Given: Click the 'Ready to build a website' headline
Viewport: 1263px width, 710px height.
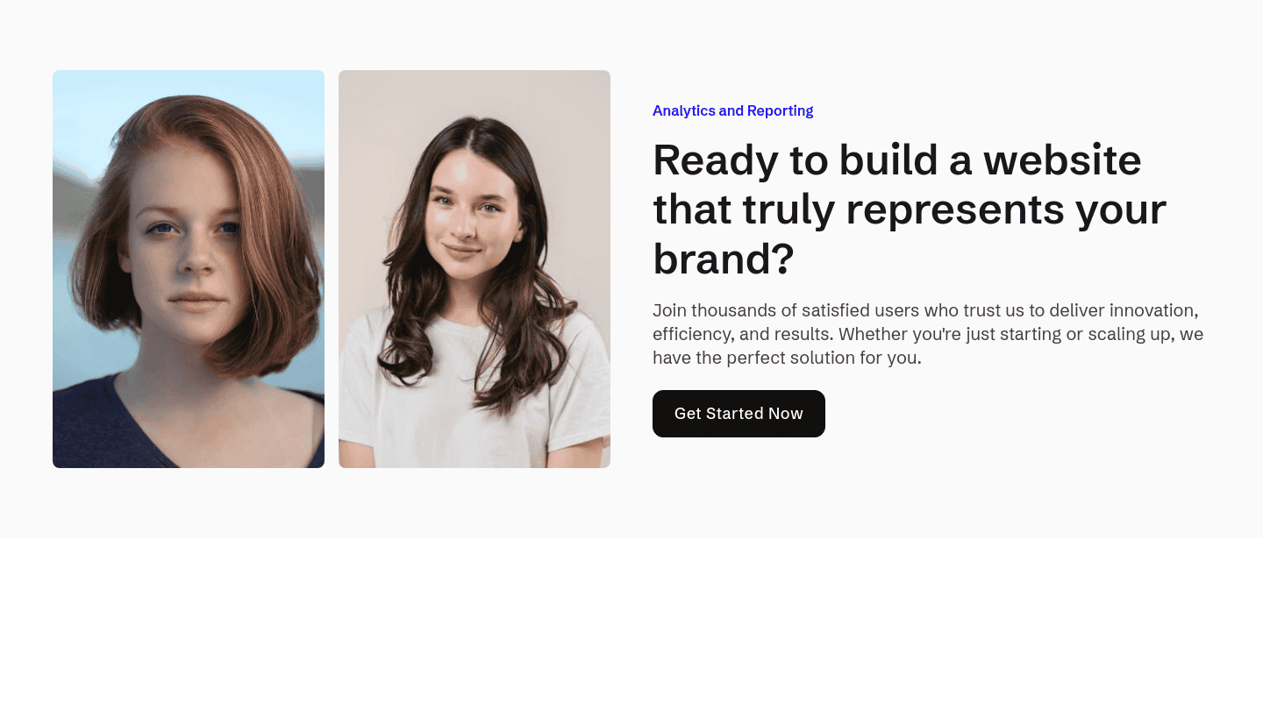Looking at the screenshot, I should click(910, 209).
